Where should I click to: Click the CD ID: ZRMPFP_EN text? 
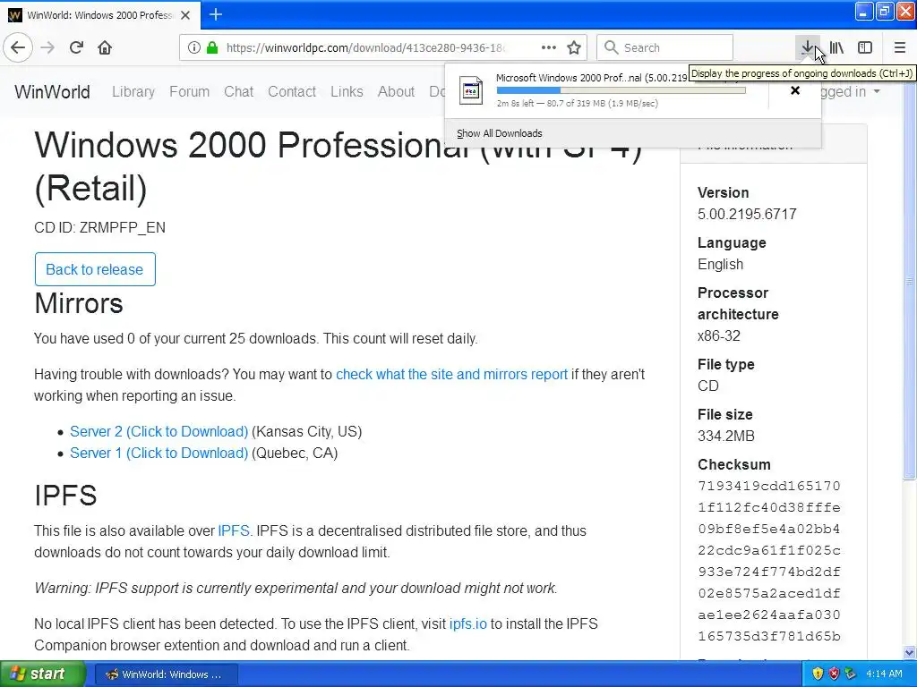(99, 227)
